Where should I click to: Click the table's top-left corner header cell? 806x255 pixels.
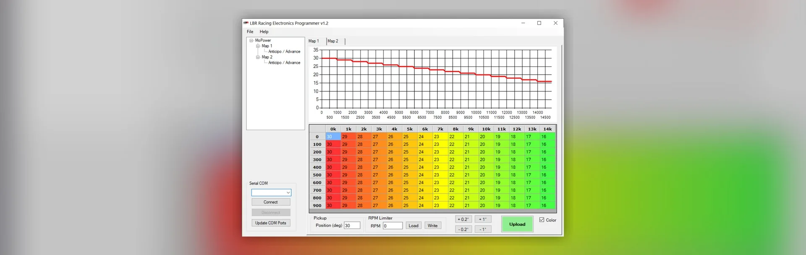point(317,129)
